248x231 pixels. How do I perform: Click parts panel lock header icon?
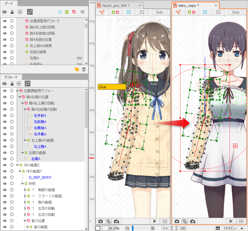tap(12, 12)
